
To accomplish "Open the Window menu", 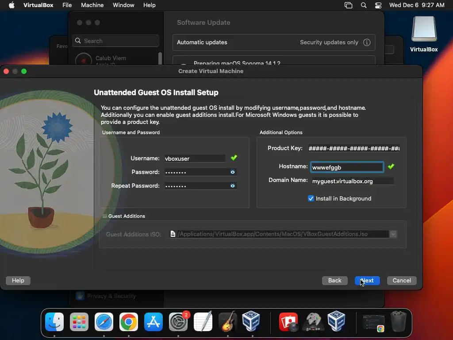I will (x=123, y=5).
